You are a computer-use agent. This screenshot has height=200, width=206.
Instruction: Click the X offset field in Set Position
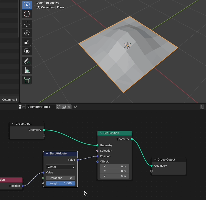[114, 166]
